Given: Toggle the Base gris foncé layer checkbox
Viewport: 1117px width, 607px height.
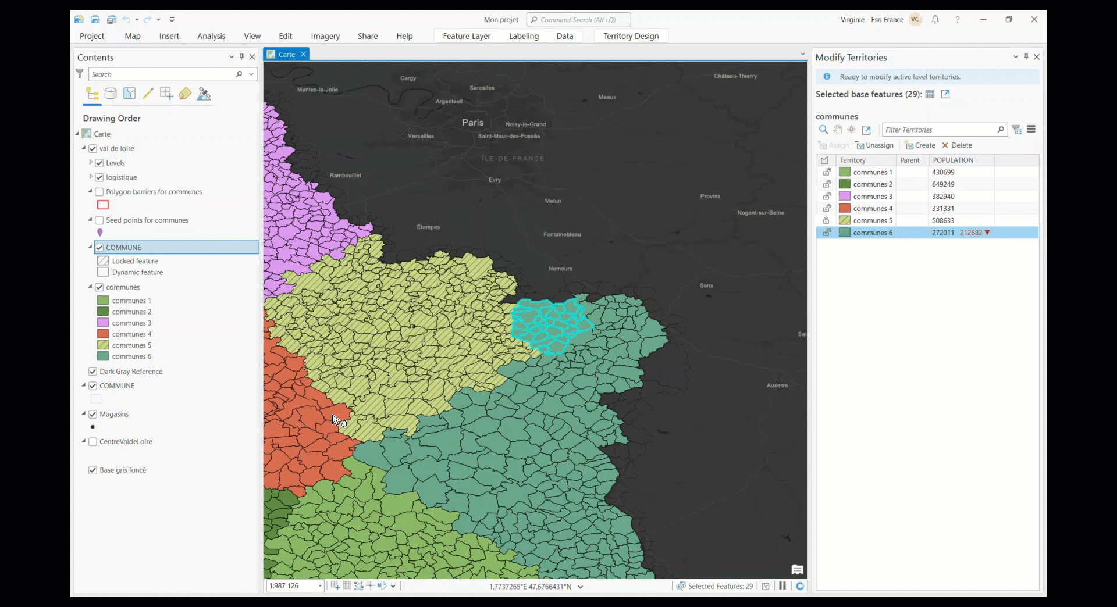Looking at the screenshot, I should click(x=93, y=470).
